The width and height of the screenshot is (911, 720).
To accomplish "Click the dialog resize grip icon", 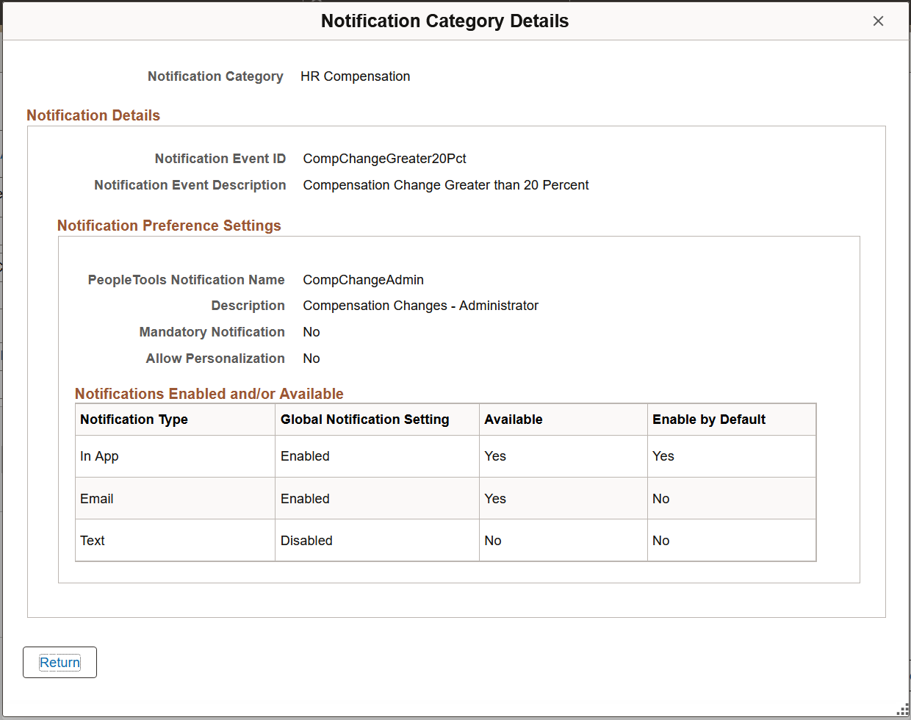I will tap(904, 710).
